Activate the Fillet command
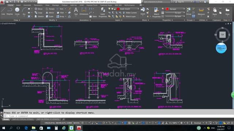 pyautogui.click(x=60, y=13)
